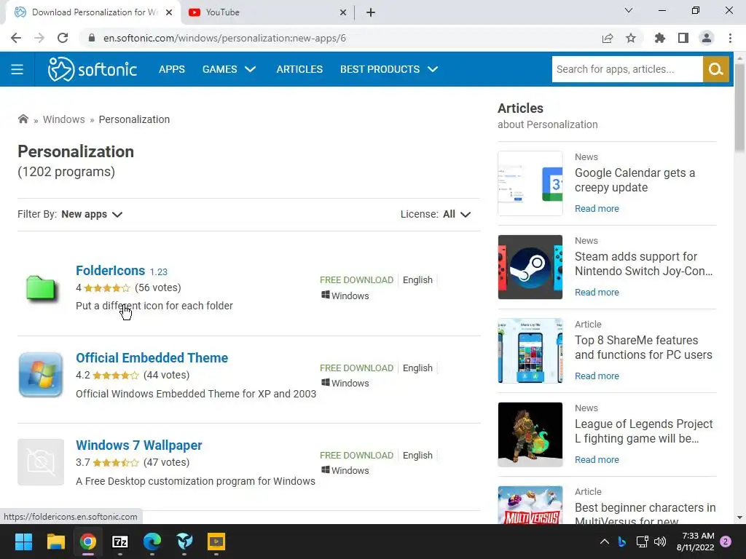Click the ShareMe article thumbnail
This screenshot has height=559, width=746.
click(x=530, y=351)
